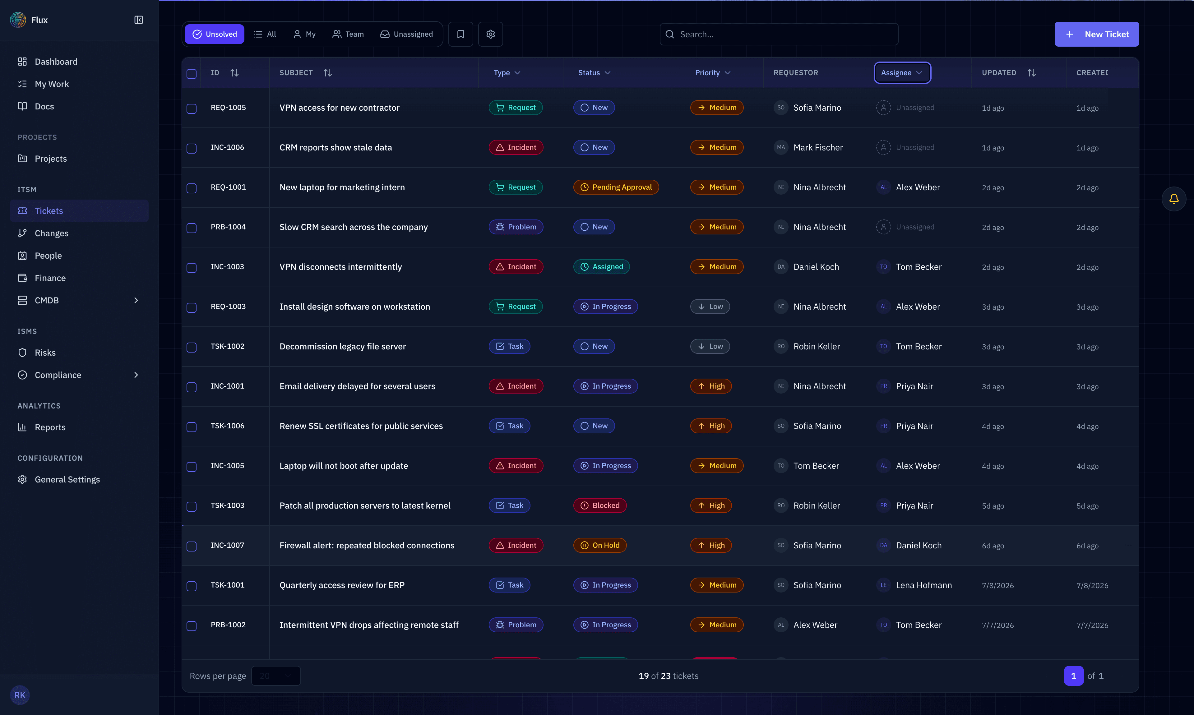Viewport: 1194px width, 715px height.
Task: Open notifications bell icon
Action: click(1174, 199)
